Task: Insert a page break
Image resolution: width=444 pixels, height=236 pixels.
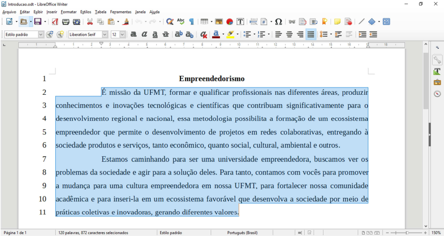Action: 253,21
